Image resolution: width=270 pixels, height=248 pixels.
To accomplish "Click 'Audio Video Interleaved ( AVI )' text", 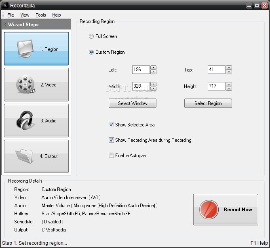I will point(71,198).
